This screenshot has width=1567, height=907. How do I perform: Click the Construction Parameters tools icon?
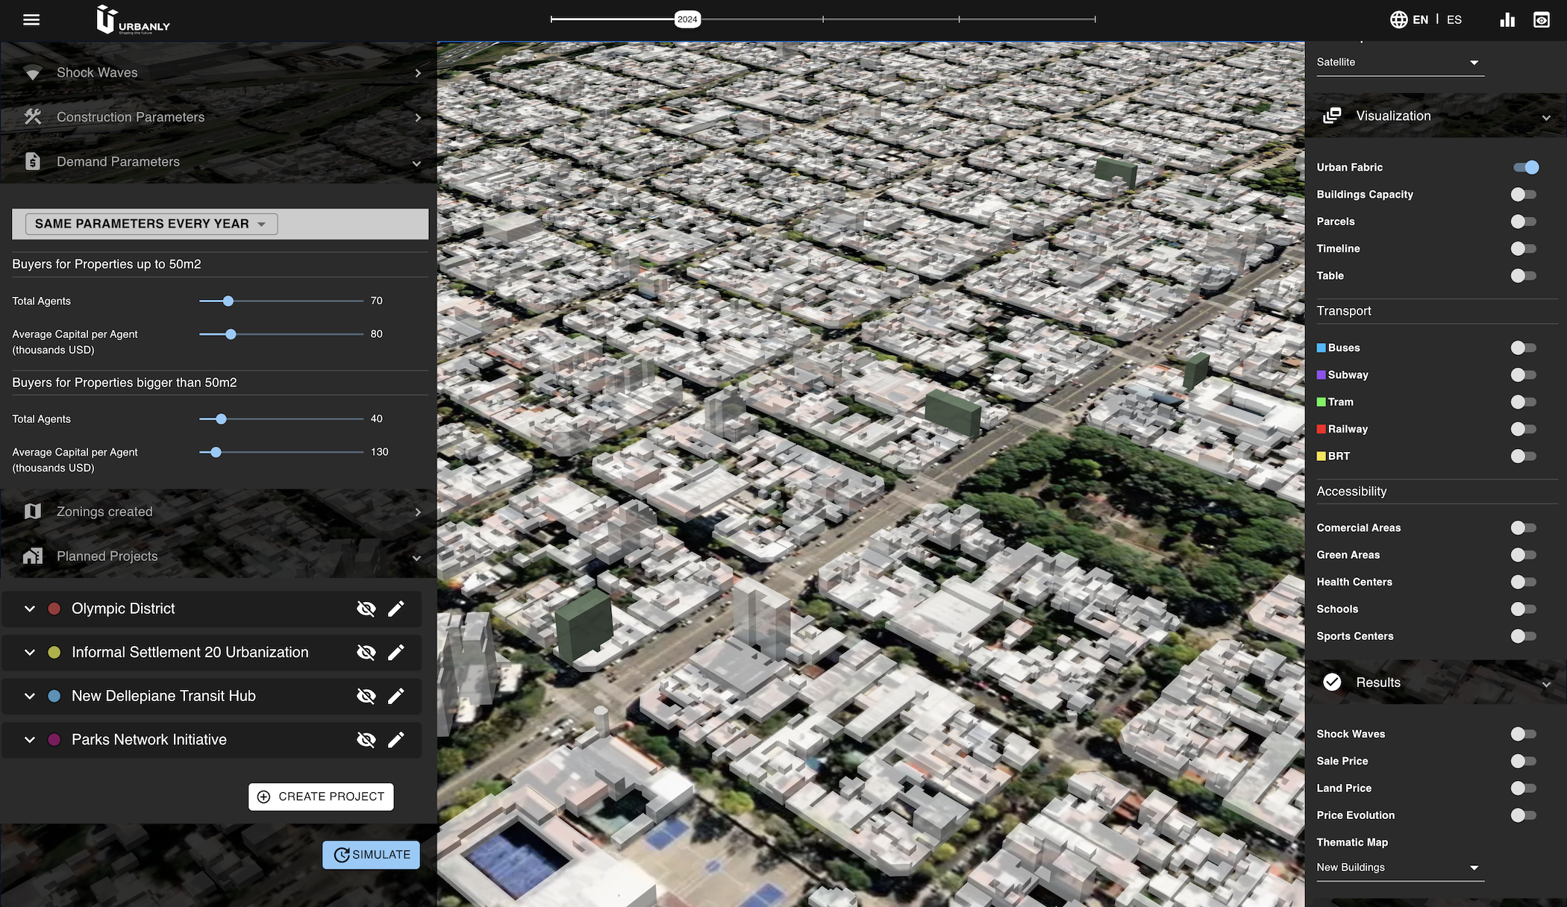point(32,117)
